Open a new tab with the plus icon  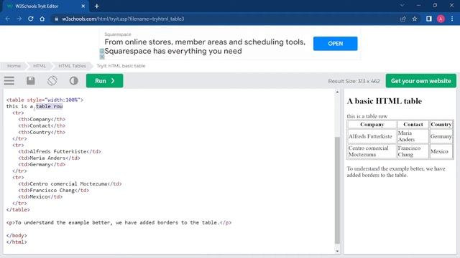[97, 6]
